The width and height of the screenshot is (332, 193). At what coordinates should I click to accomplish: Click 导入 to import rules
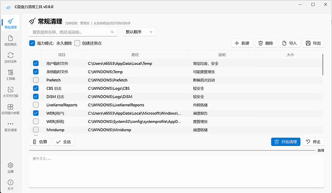[290, 43]
